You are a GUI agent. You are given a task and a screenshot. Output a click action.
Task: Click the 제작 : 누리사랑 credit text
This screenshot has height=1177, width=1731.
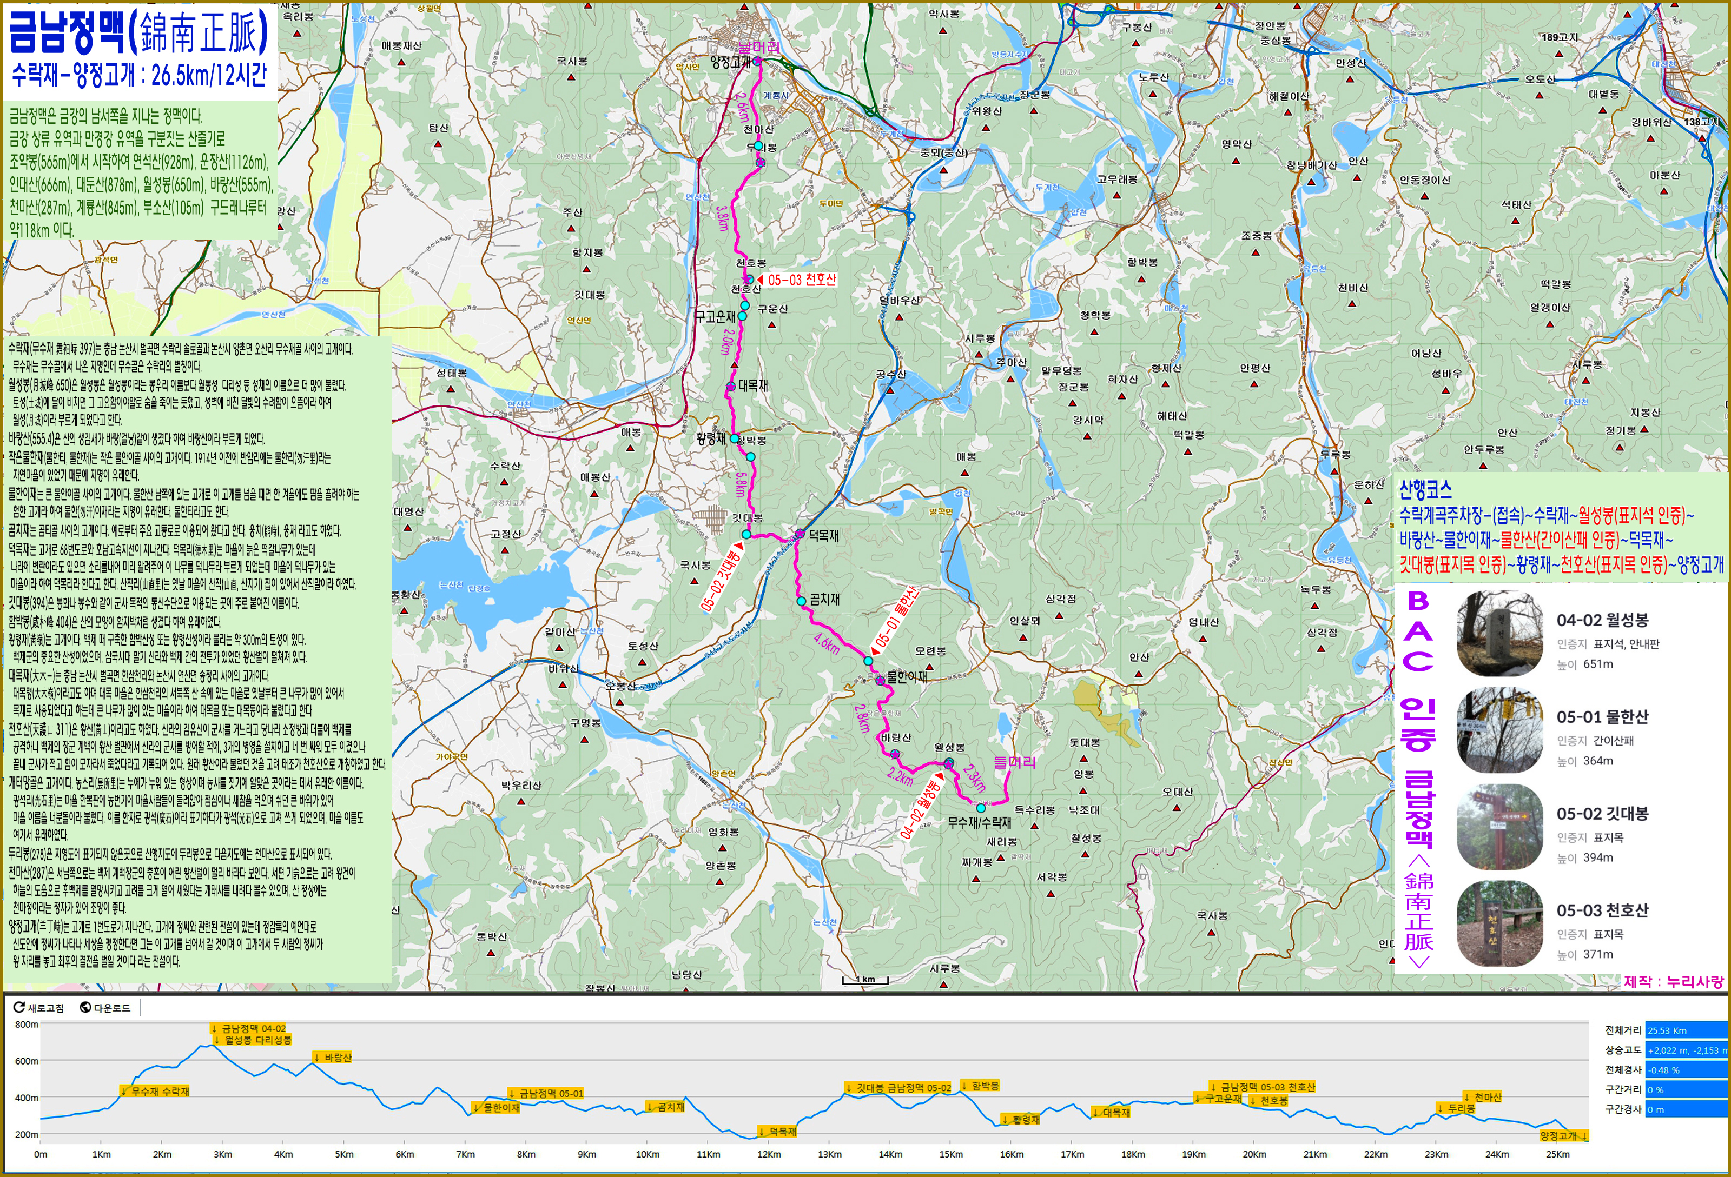click(x=1674, y=981)
